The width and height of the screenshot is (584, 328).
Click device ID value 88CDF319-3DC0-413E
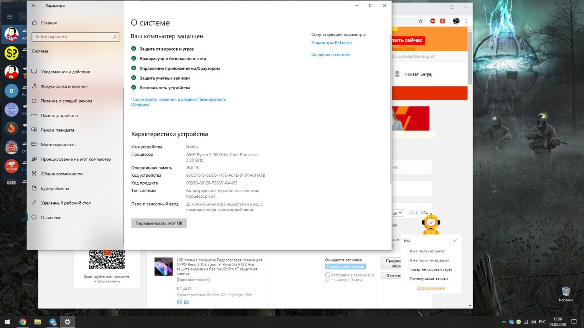click(225, 175)
